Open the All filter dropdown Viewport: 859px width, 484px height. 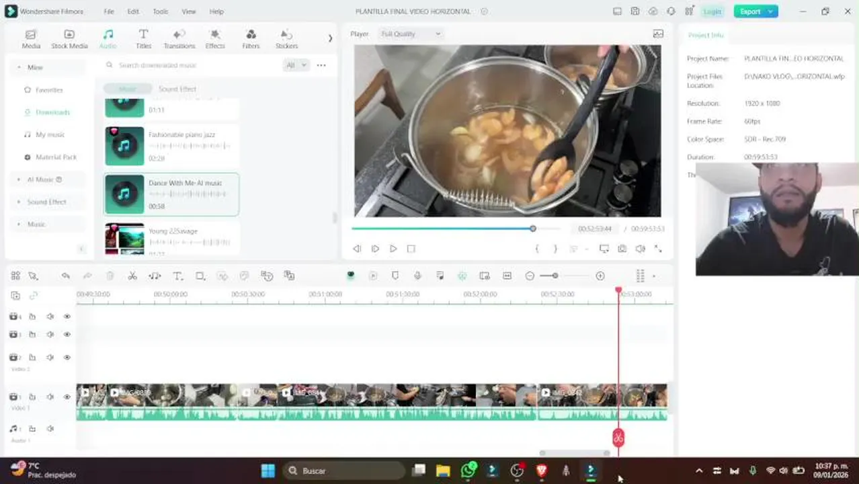[x=296, y=65]
